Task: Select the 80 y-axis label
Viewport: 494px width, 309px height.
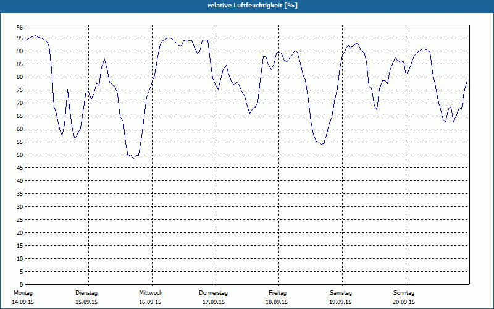Action: pyautogui.click(x=20, y=77)
